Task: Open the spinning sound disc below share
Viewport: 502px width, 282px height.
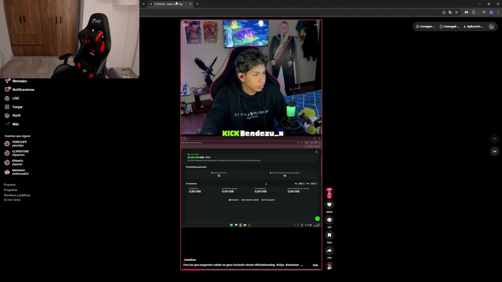Action: point(329,266)
